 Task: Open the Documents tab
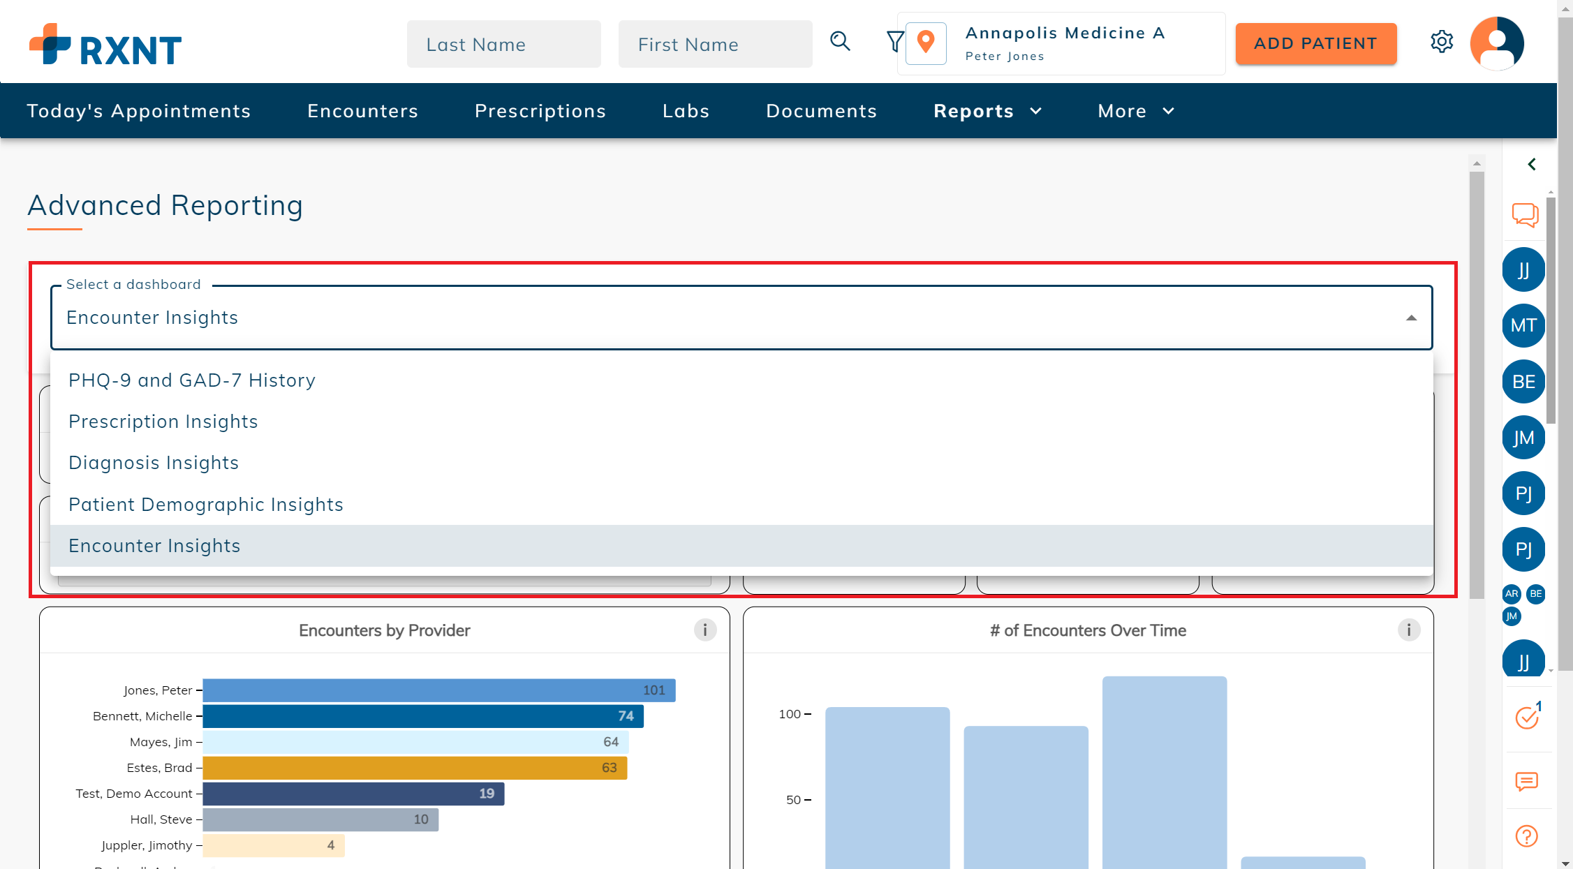click(821, 111)
